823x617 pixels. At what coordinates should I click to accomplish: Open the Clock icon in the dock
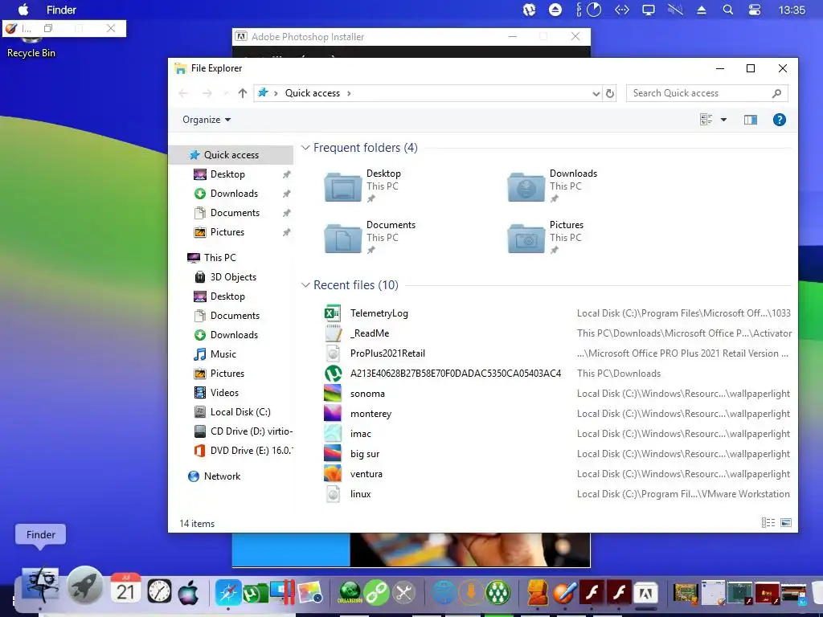[x=159, y=591]
